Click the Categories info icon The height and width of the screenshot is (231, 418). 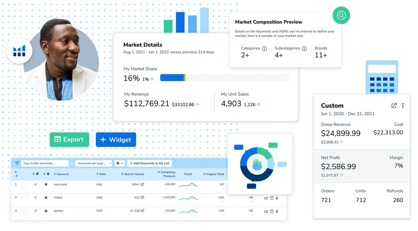point(264,48)
